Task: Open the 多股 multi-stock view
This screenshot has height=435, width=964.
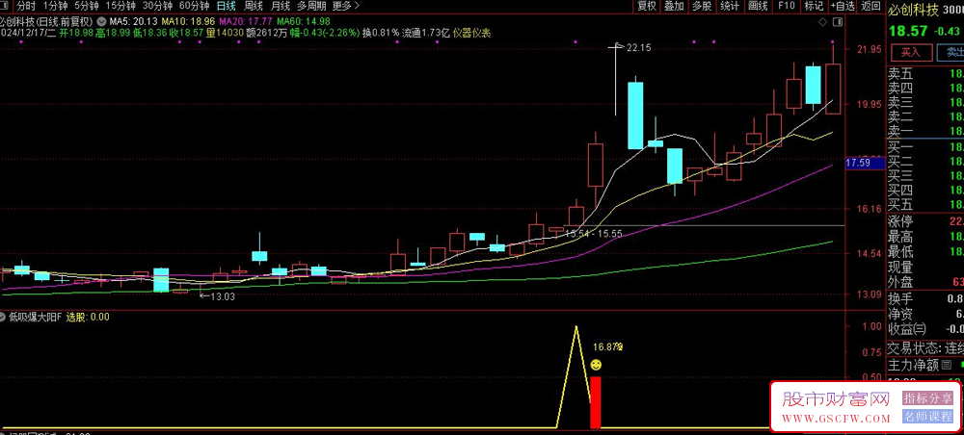Action: 702,6
